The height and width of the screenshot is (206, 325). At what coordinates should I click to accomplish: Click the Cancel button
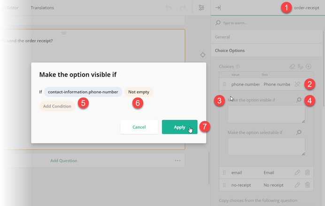[x=139, y=127]
